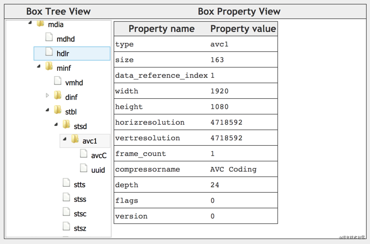Screen dimensions: 370x244
Task: Click the avcC file icon
Action: tap(84, 153)
